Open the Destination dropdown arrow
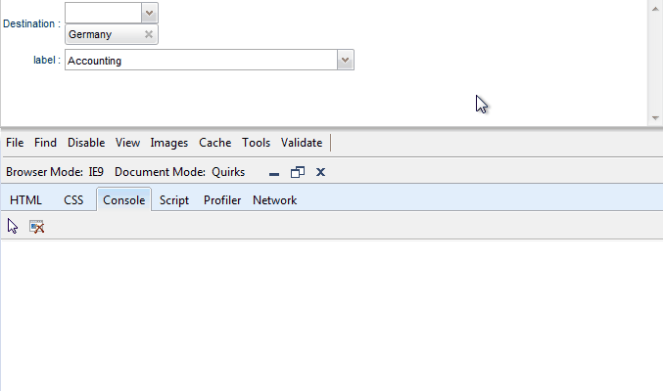Screen dimensions: 663x391 pyautogui.click(x=149, y=13)
